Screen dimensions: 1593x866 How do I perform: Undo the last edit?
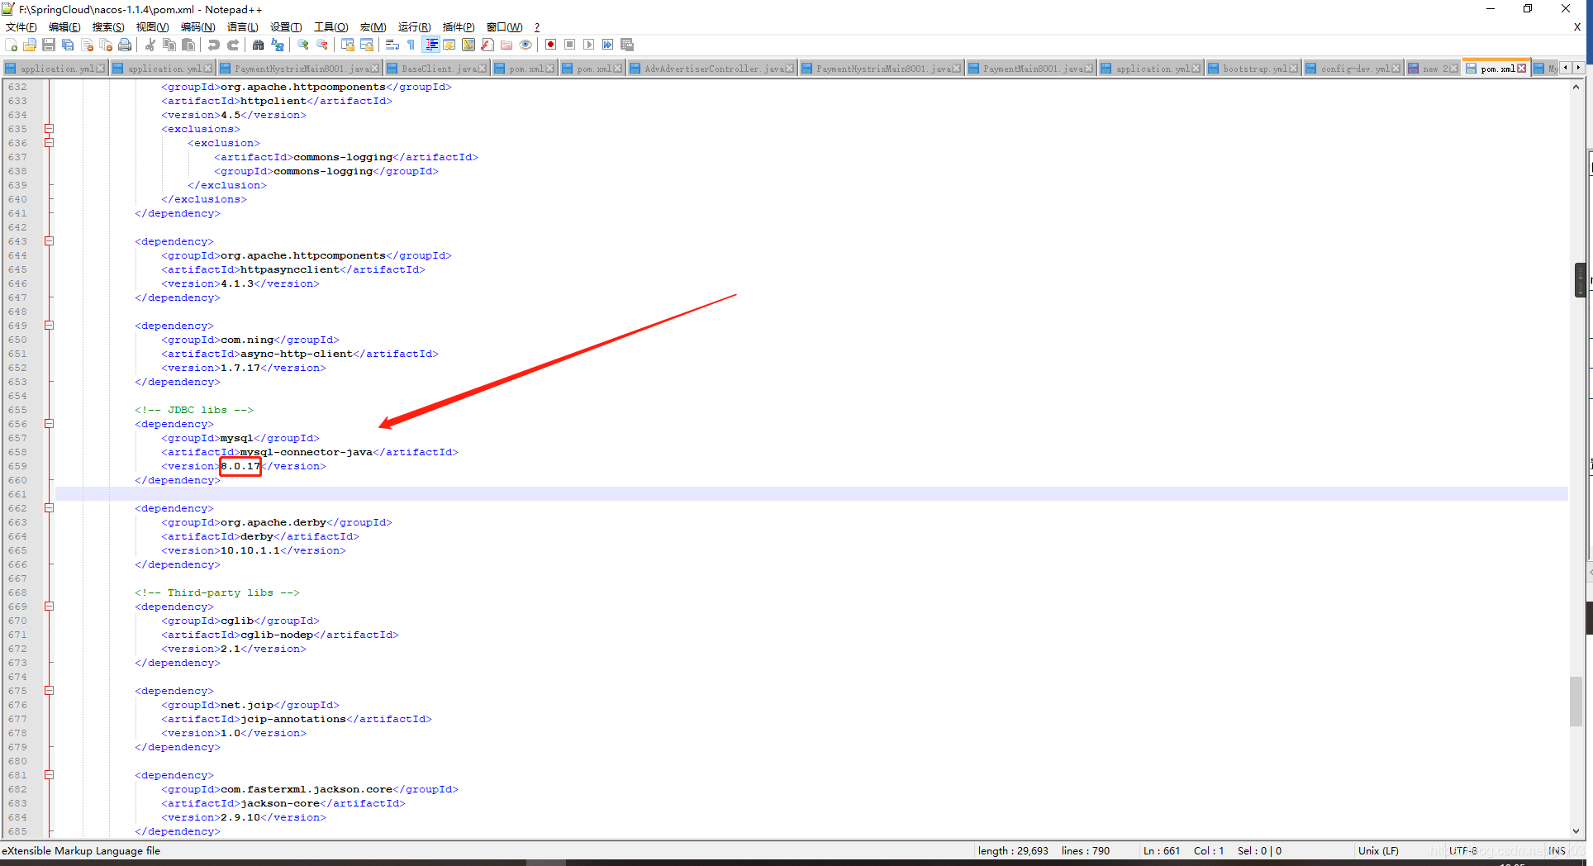coord(213,45)
